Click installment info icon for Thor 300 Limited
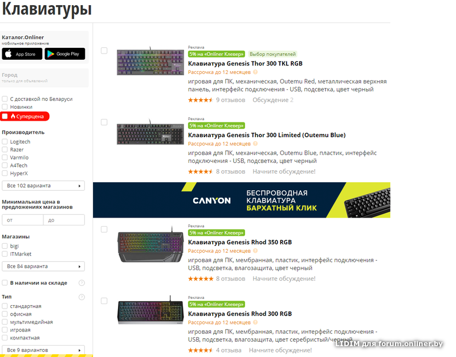 pos(255,143)
